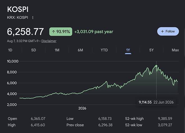
Task: Click the Prev close value 6,296.38
Action: click(x=105, y=125)
